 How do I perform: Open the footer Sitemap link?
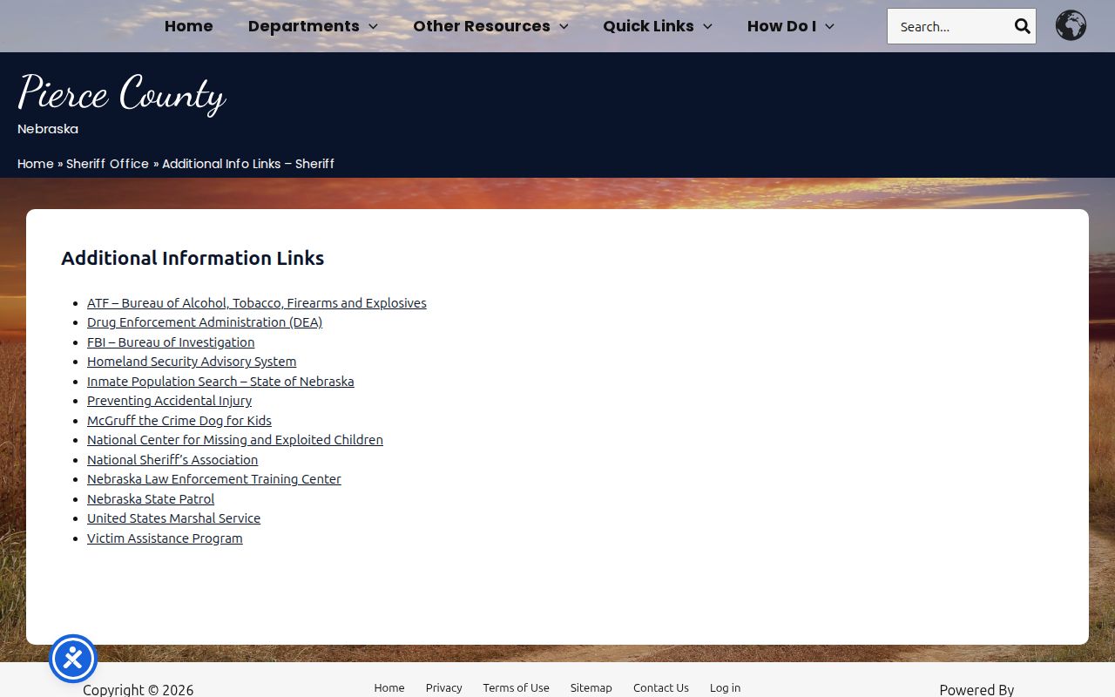point(591,687)
